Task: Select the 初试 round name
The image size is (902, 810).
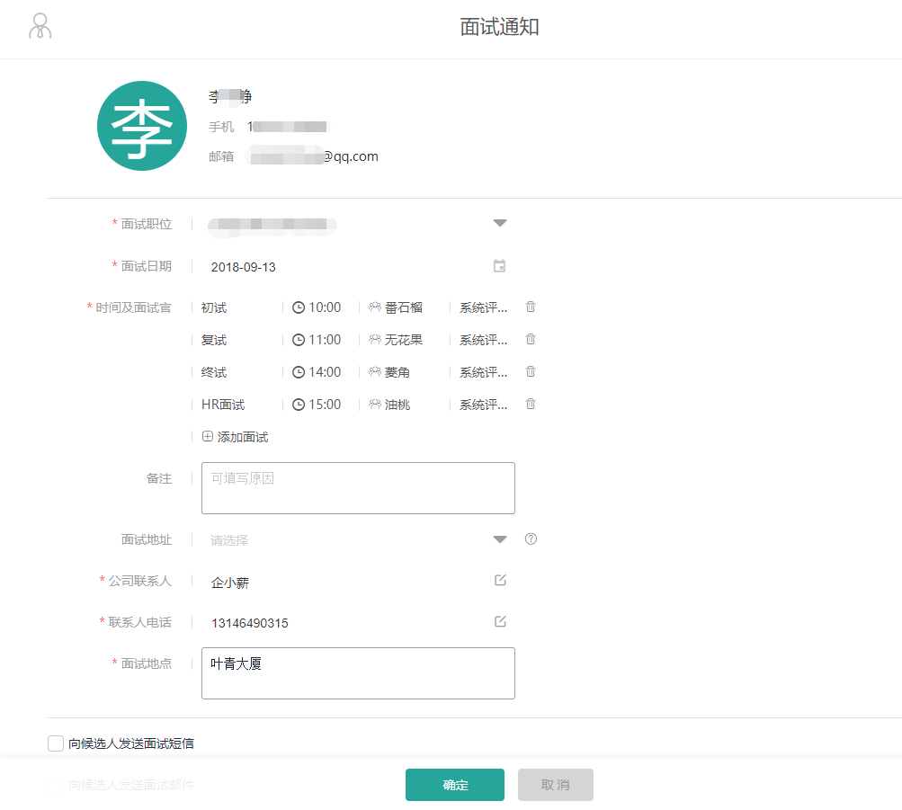Action: click(x=214, y=308)
